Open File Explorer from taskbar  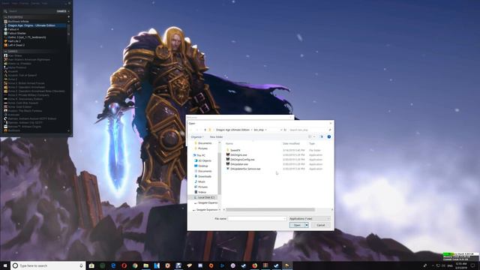(x=146, y=265)
